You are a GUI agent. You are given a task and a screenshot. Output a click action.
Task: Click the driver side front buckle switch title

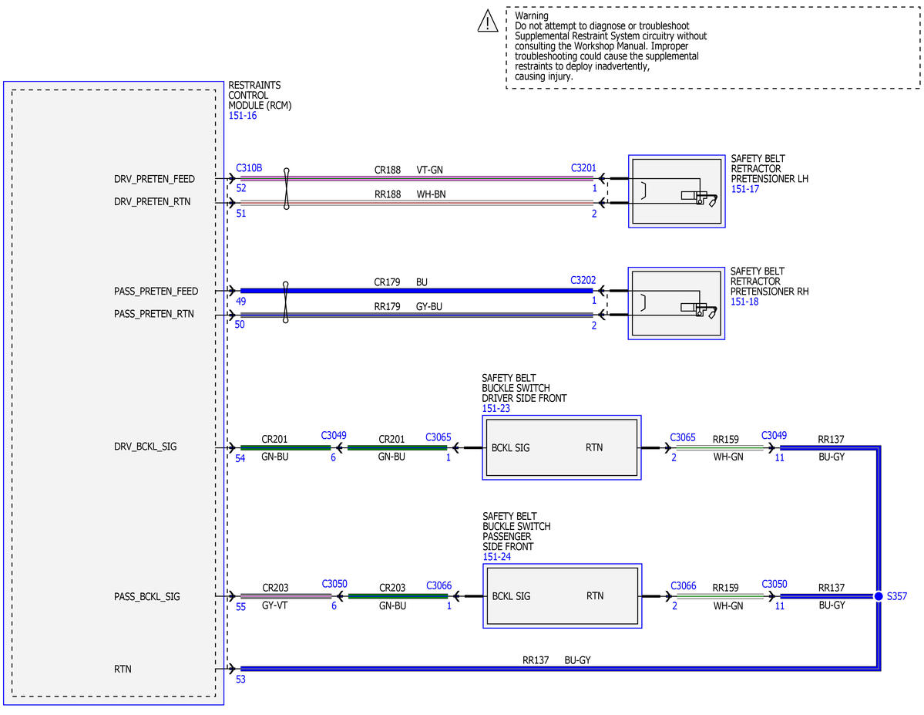coord(524,388)
